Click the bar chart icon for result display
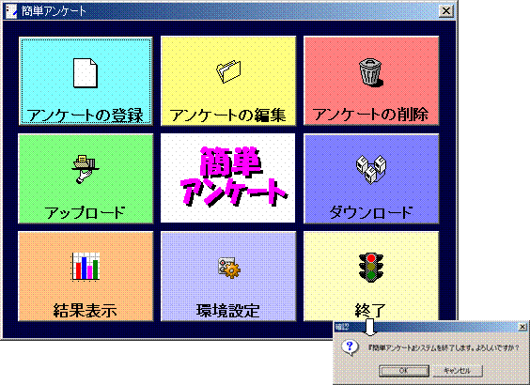The width and height of the screenshot is (530, 385). coord(86,266)
